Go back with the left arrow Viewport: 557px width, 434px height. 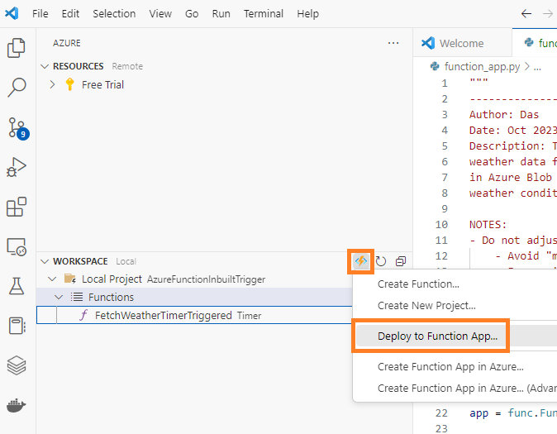tap(526, 14)
